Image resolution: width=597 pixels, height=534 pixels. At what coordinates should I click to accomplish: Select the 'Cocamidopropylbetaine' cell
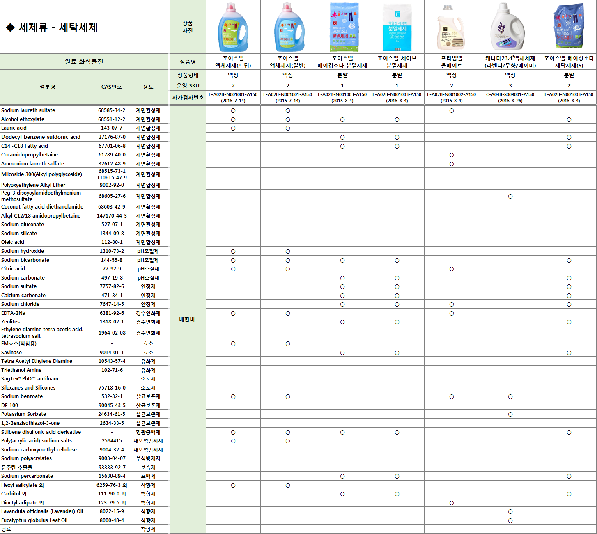(48, 155)
